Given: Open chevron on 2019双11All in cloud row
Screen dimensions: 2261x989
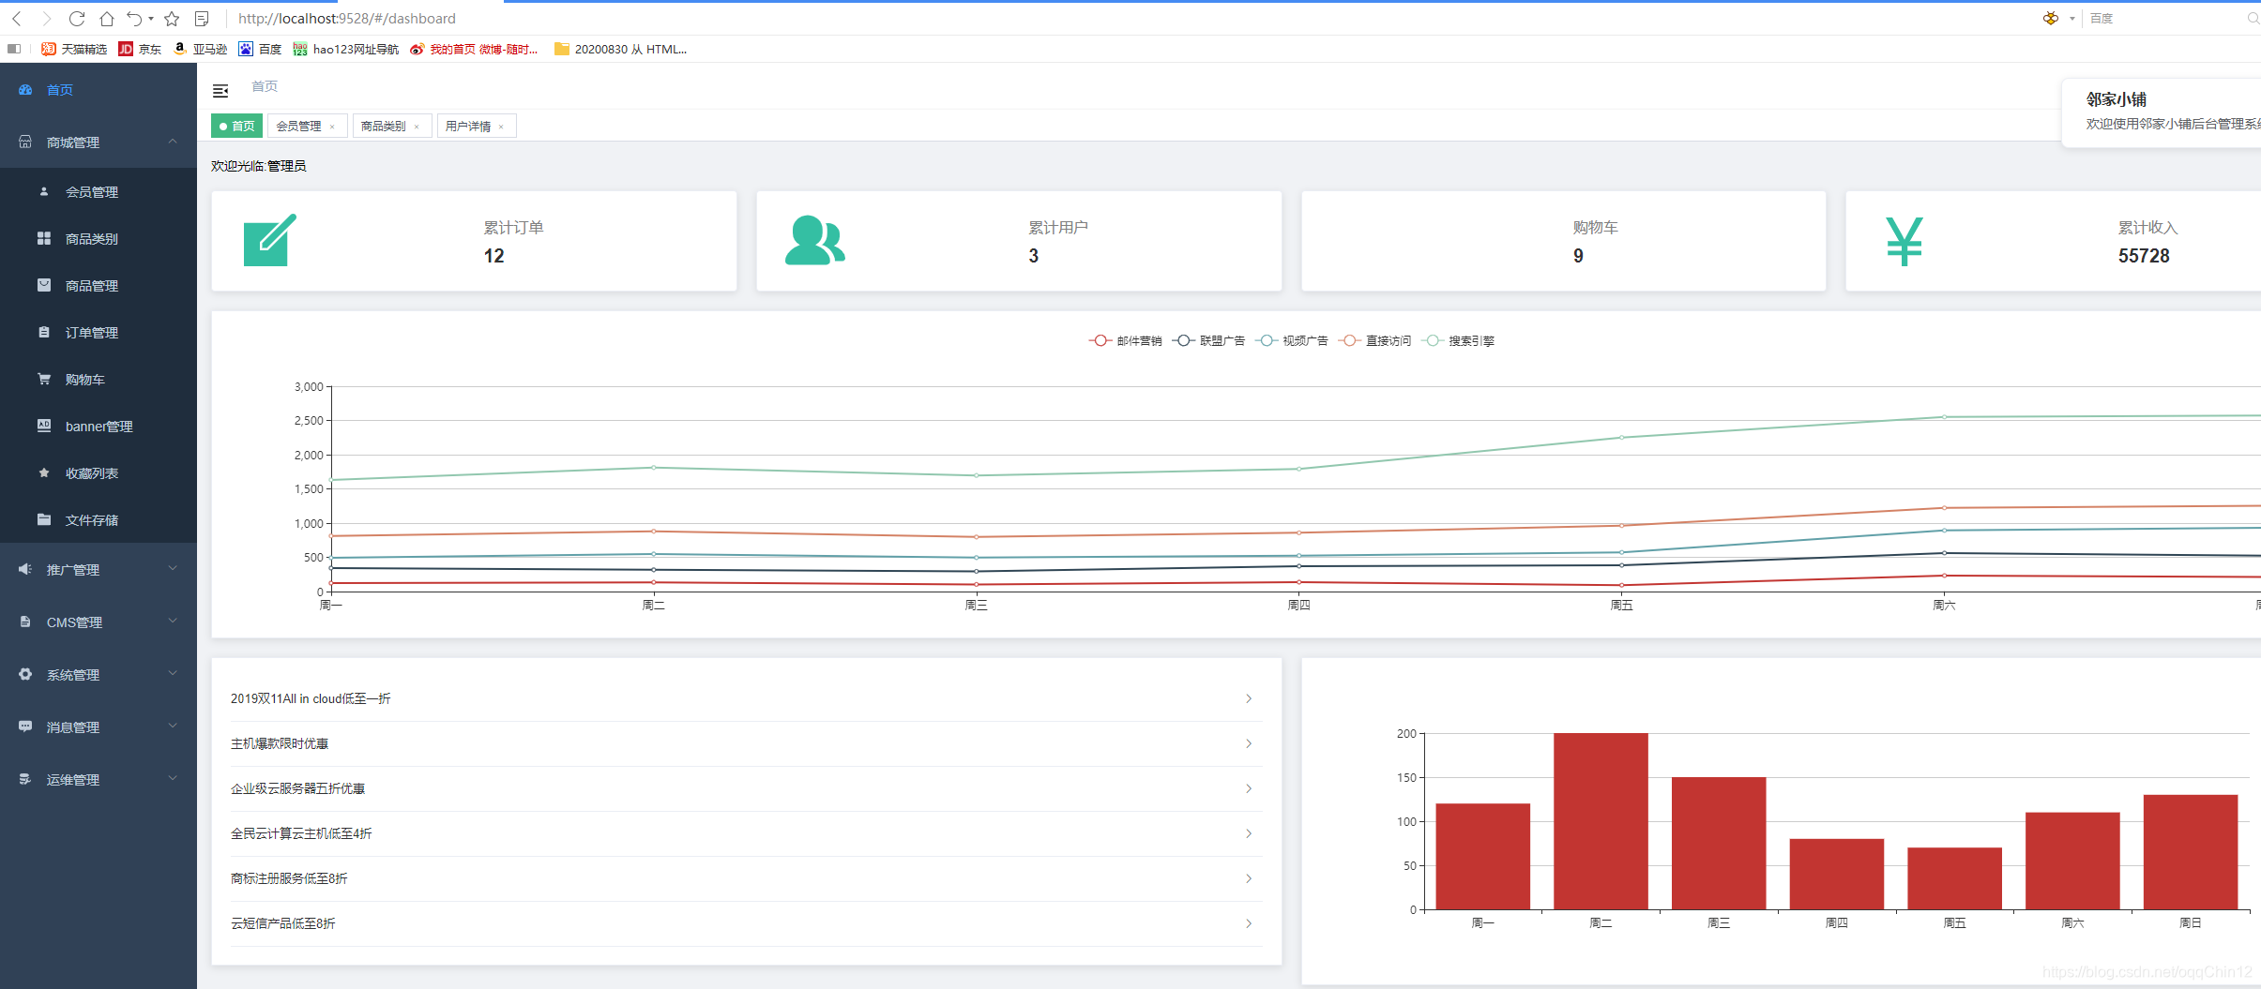Looking at the screenshot, I should point(1249,698).
